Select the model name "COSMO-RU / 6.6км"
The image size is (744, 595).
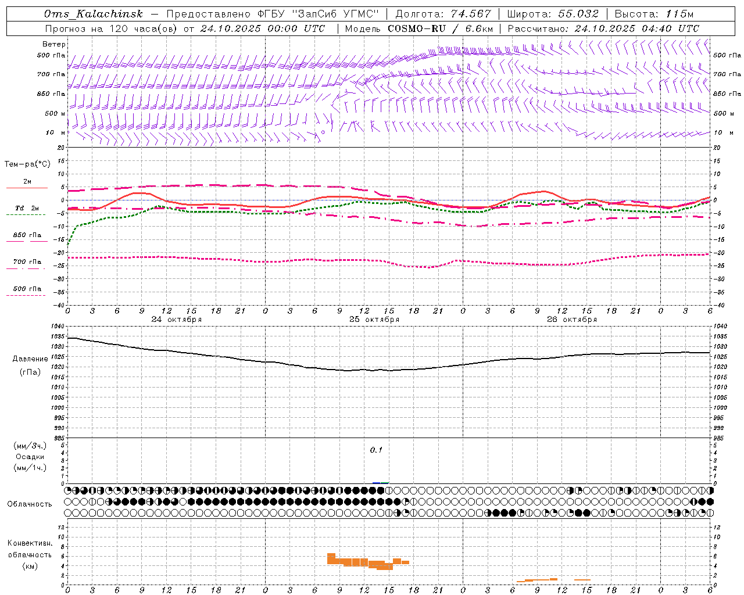tap(441, 28)
